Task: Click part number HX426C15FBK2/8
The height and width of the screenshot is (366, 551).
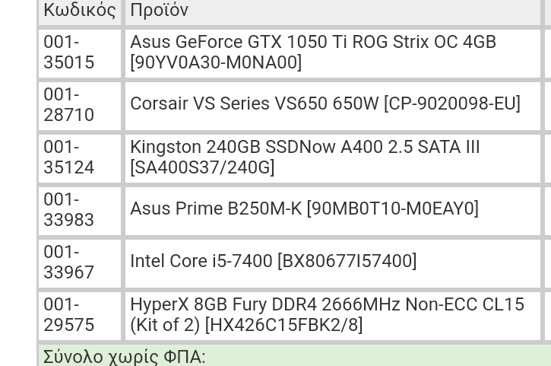Action: [x=283, y=325]
